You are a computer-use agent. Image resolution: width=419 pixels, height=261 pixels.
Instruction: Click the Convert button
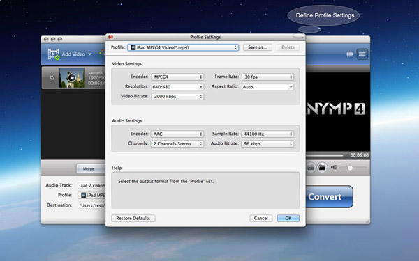tap(329, 196)
